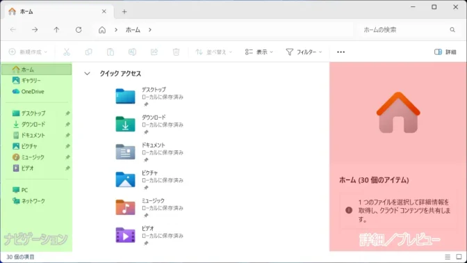467x263 pixels.
Task: Click pin icon next to sidebar ダウンロード
Action: pyautogui.click(x=67, y=125)
